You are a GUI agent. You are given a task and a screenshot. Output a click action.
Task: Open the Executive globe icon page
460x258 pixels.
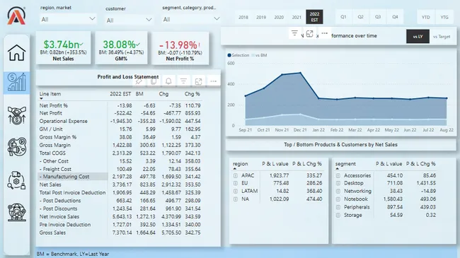[17, 212]
